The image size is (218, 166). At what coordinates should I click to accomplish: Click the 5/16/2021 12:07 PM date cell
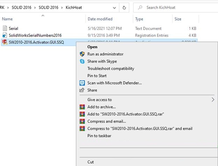click(104, 29)
